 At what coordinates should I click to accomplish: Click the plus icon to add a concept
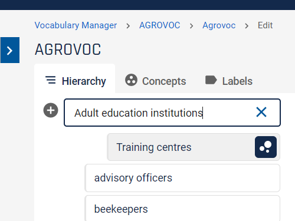tap(51, 110)
